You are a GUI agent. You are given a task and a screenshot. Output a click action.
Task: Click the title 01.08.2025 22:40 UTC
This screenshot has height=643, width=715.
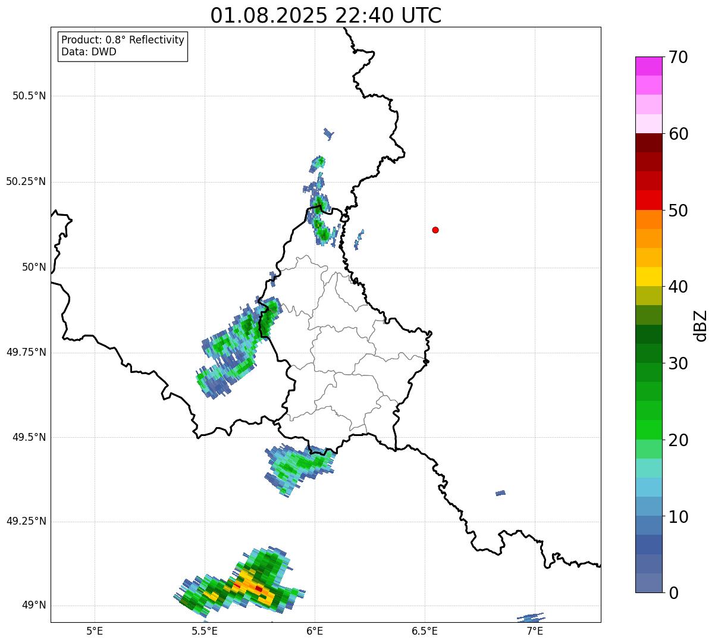pos(326,15)
